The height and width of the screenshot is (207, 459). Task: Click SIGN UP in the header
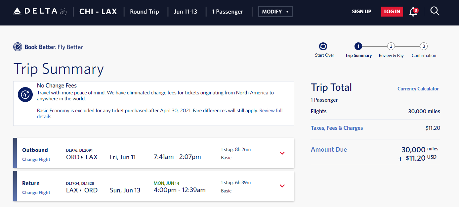click(361, 12)
